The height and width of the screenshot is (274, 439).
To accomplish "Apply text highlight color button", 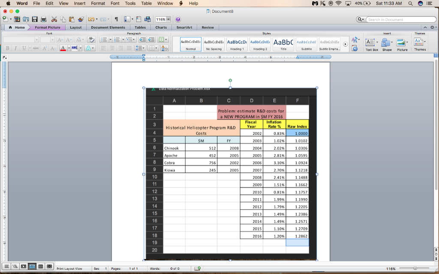I will [x=75, y=48].
